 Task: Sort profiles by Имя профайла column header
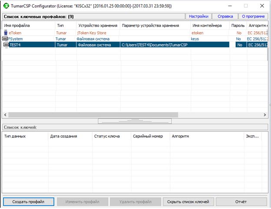pos(28,26)
